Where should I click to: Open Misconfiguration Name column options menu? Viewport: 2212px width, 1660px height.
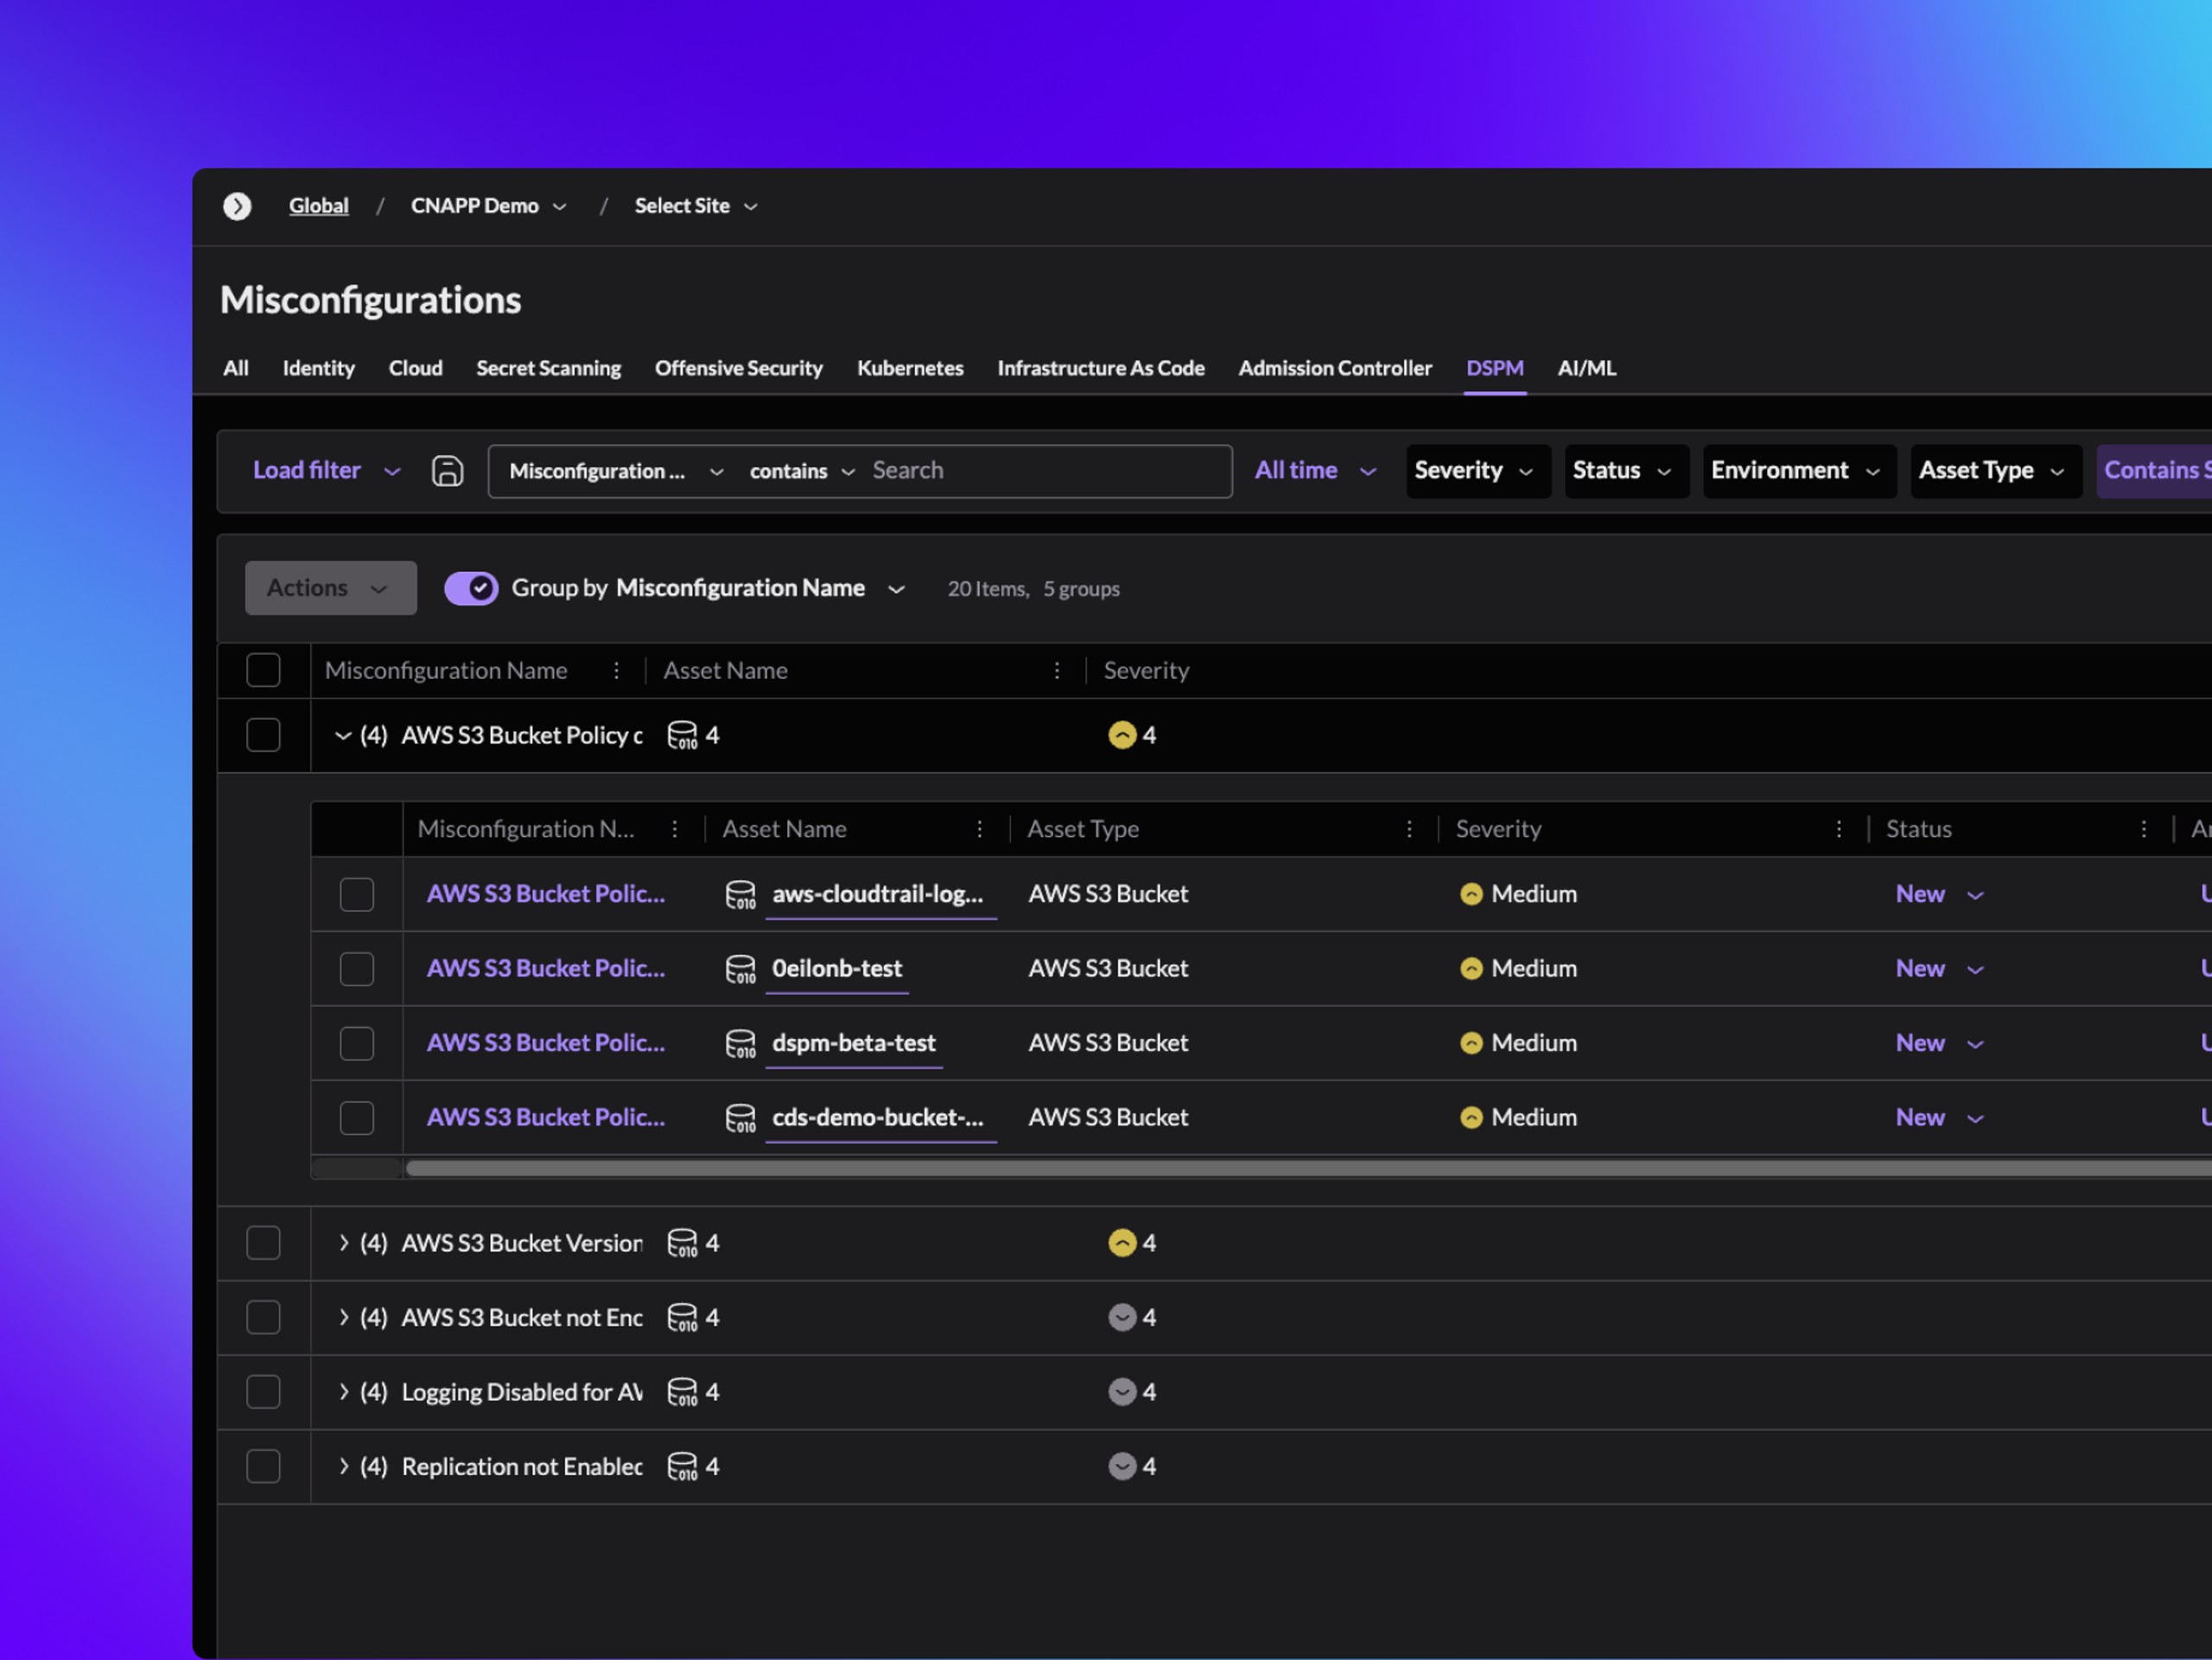click(x=616, y=670)
